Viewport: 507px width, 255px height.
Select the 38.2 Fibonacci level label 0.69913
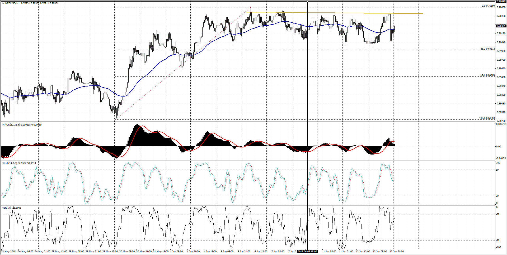487,49
